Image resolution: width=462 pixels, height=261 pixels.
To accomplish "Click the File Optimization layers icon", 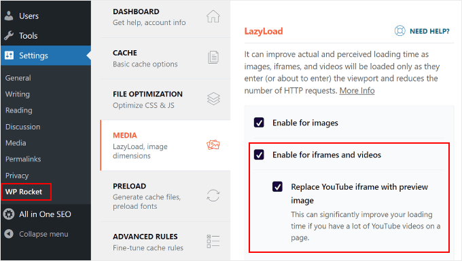I will click(x=213, y=98).
